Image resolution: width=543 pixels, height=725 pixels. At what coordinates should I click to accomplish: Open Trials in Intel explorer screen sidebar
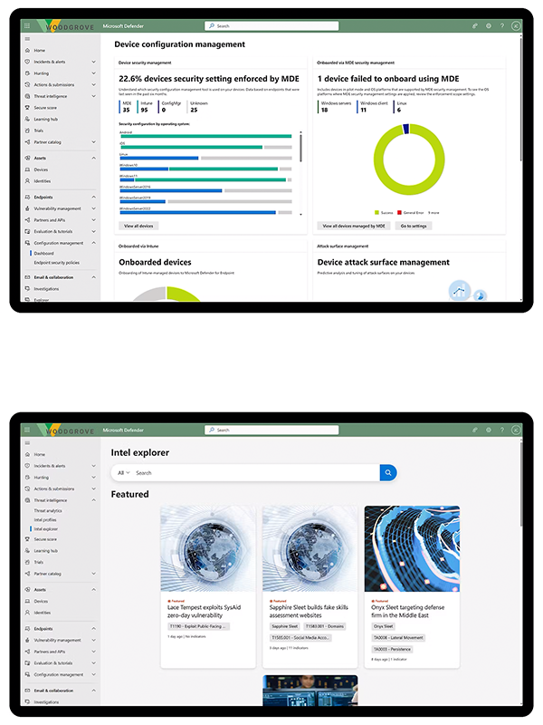39,563
